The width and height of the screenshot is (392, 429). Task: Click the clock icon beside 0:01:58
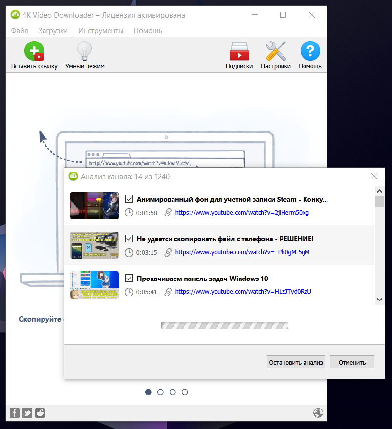[x=129, y=213]
